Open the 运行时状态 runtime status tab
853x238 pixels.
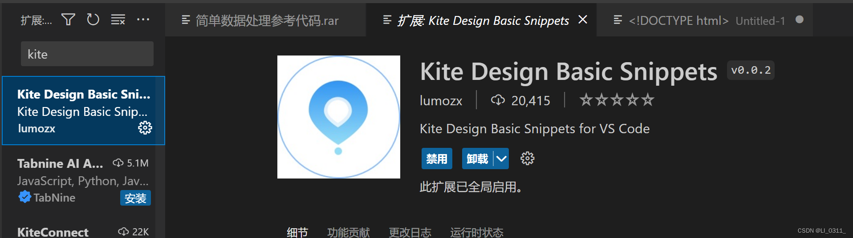point(476,232)
